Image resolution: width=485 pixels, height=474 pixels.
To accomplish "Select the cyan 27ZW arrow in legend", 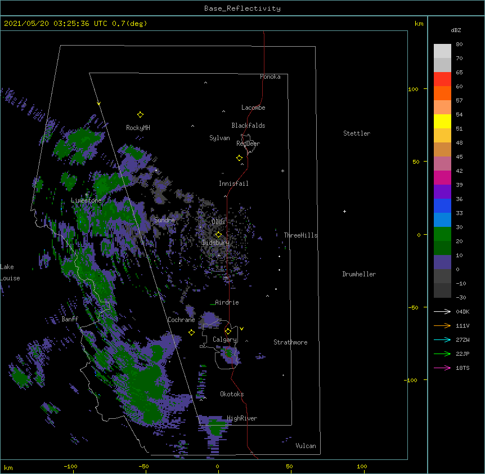I will click(x=442, y=339).
